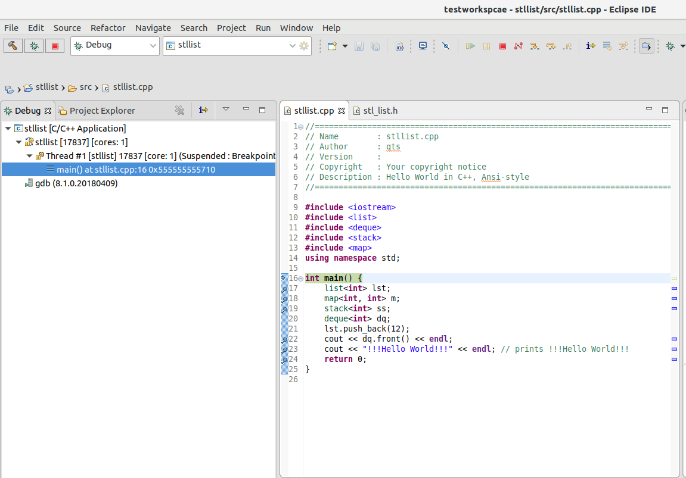Click the Suspend pause button

[486, 46]
